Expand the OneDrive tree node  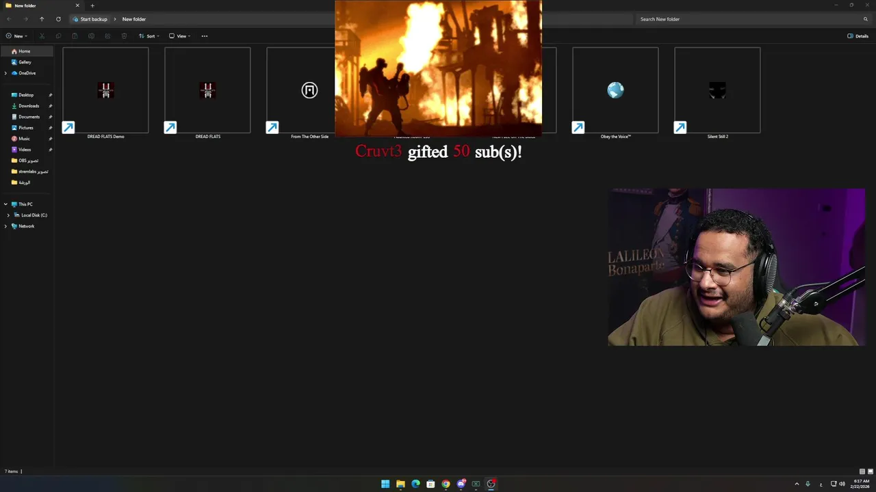5,73
